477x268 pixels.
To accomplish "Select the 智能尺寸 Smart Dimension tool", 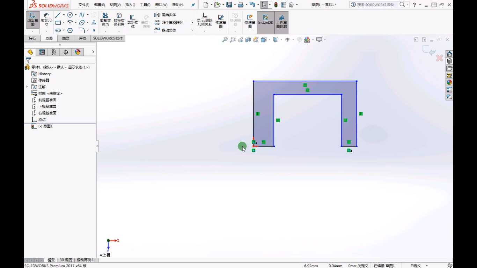I will pos(46,20).
